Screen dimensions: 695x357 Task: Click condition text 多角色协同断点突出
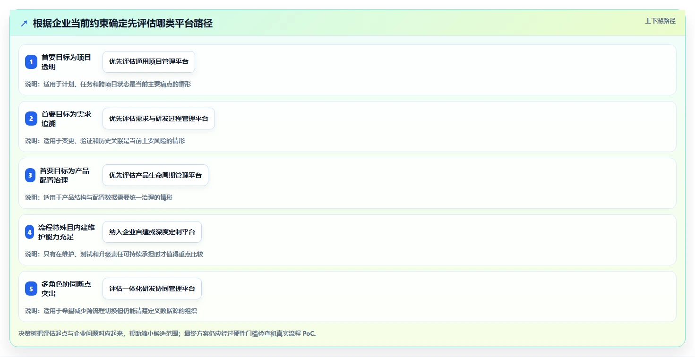[x=67, y=289]
